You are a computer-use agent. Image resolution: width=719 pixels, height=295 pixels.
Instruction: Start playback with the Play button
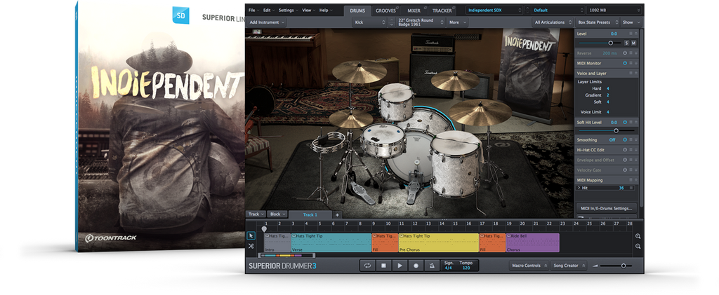point(400,266)
